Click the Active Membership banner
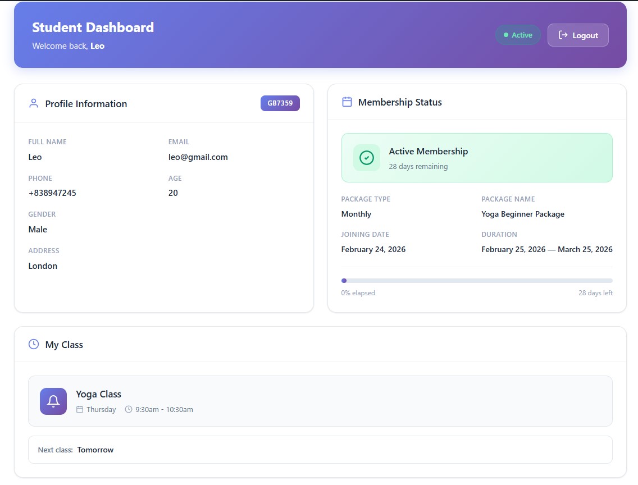The image size is (638, 485). [x=476, y=158]
